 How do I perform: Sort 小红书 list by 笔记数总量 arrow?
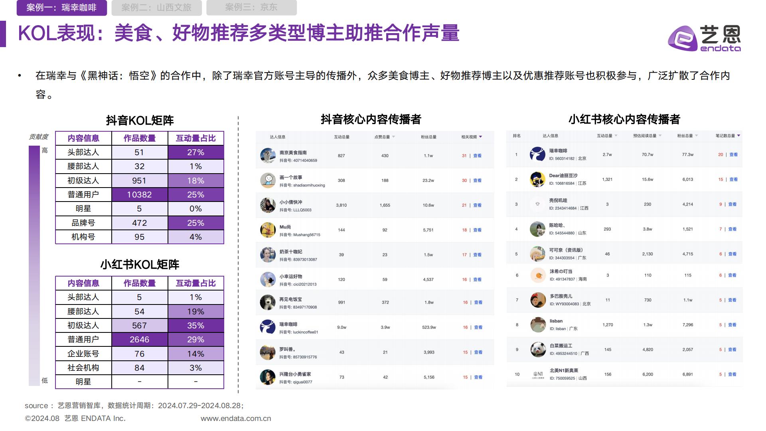point(738,136)
